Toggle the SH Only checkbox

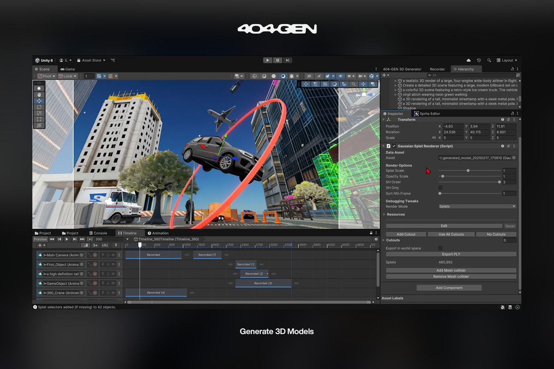click(440, 188)
